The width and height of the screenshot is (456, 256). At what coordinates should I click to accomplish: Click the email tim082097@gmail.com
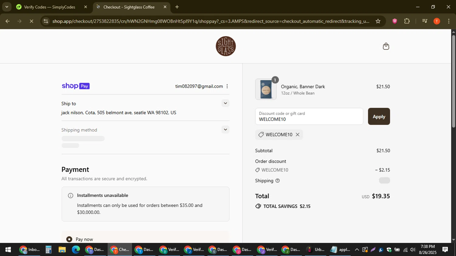click(199, 86)
